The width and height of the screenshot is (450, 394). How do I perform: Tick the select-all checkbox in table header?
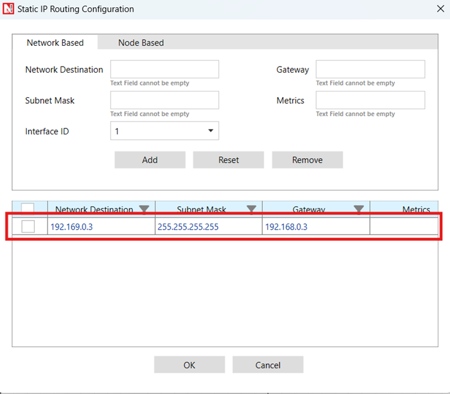(x=28, y=209)
